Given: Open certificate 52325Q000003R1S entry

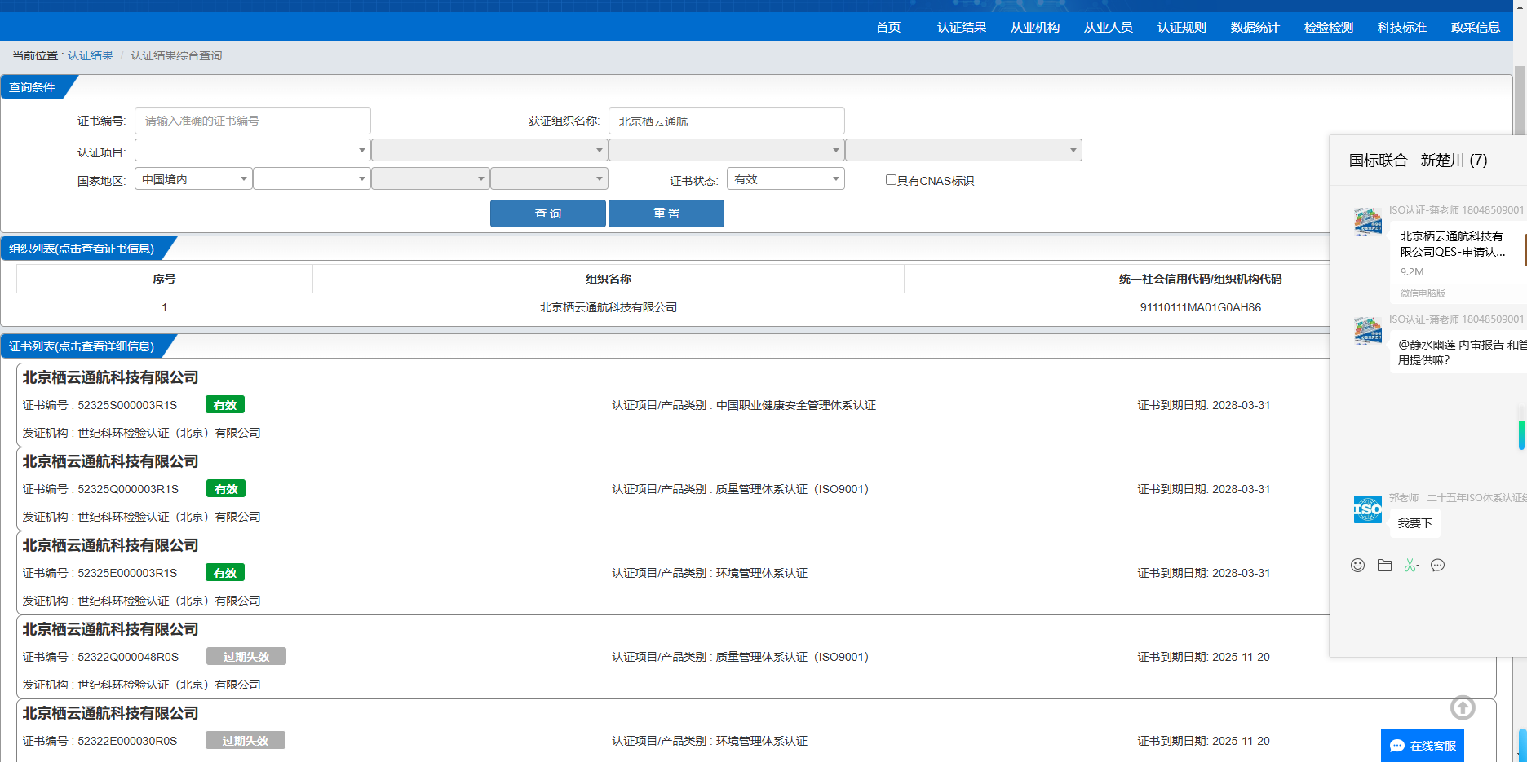Looking at the screenshot, I should pos(128,489).
